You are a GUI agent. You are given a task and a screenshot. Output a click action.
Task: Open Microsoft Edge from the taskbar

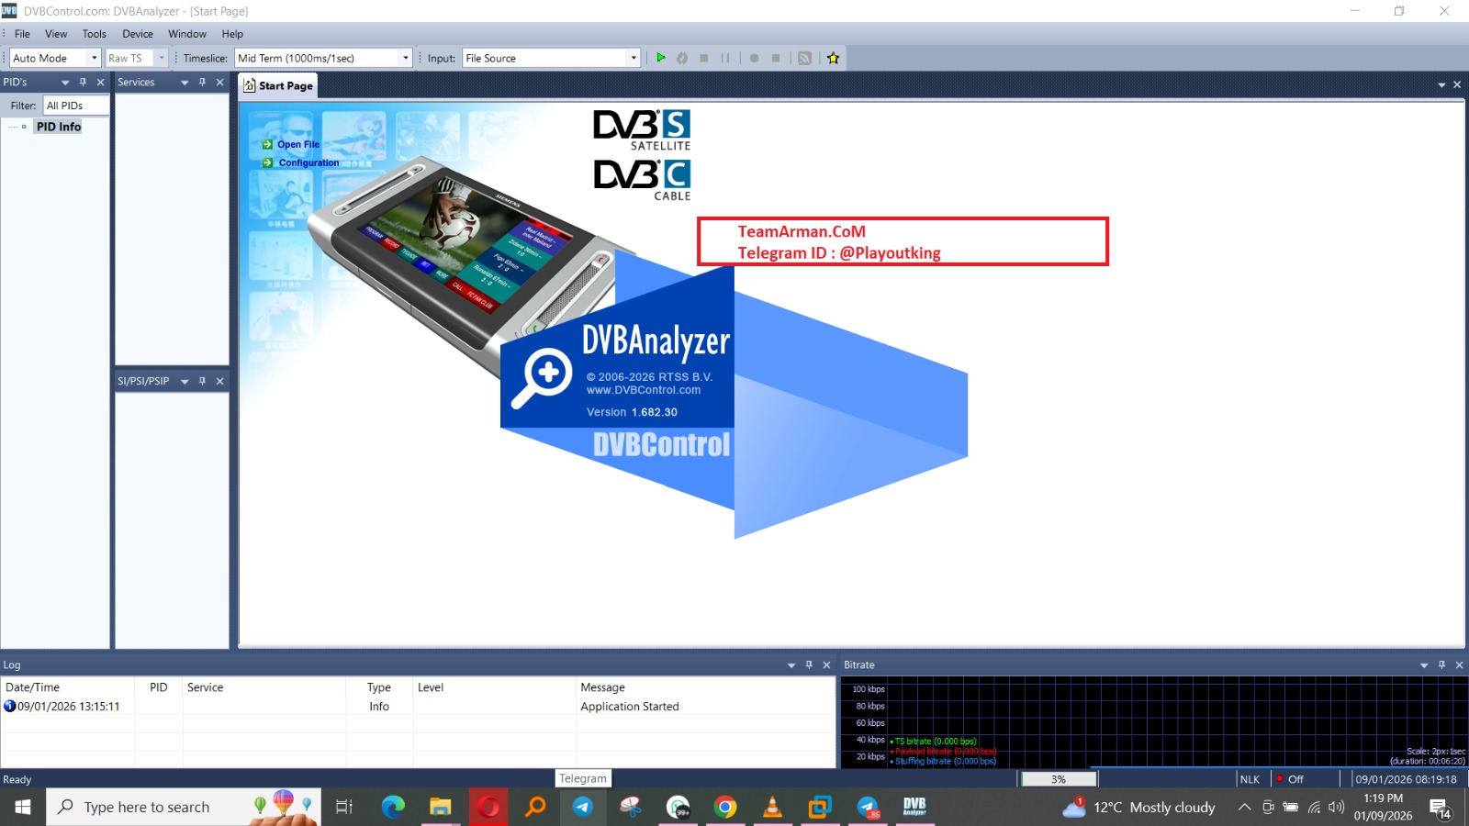(393, 807)
